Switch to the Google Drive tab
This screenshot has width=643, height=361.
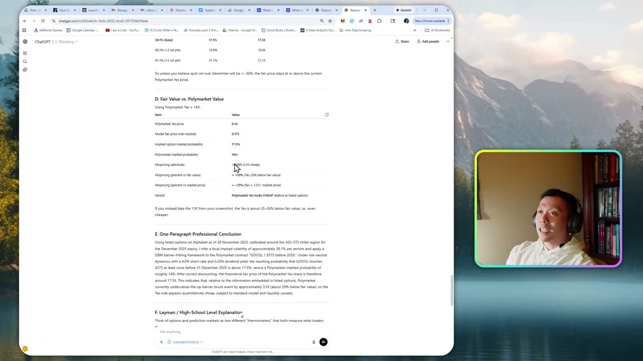point(238,10)
